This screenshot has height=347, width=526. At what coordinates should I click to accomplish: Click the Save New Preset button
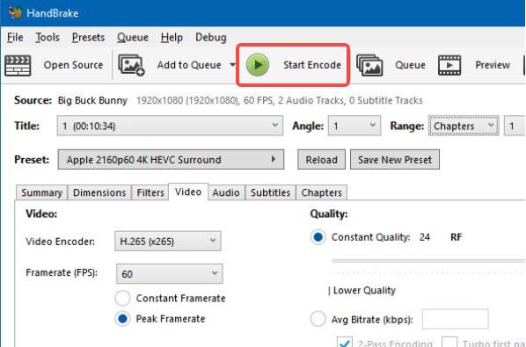tap(395, 159)
